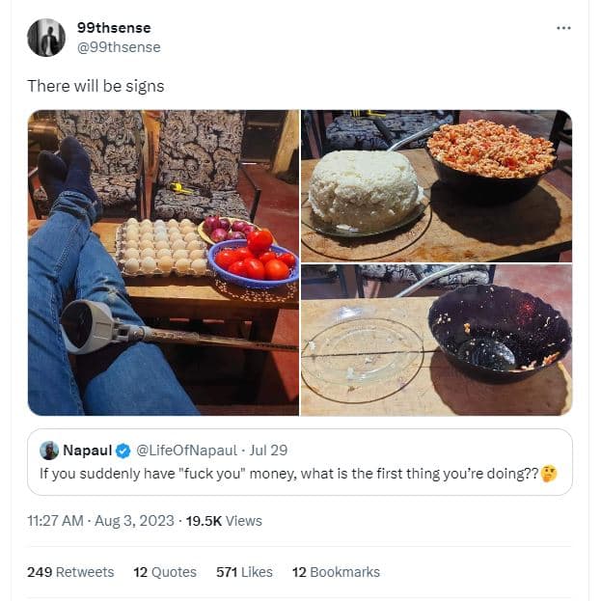Open the three-dot more options menu
Viewport: 601px width, 601px height.
[x=564, y=28]
